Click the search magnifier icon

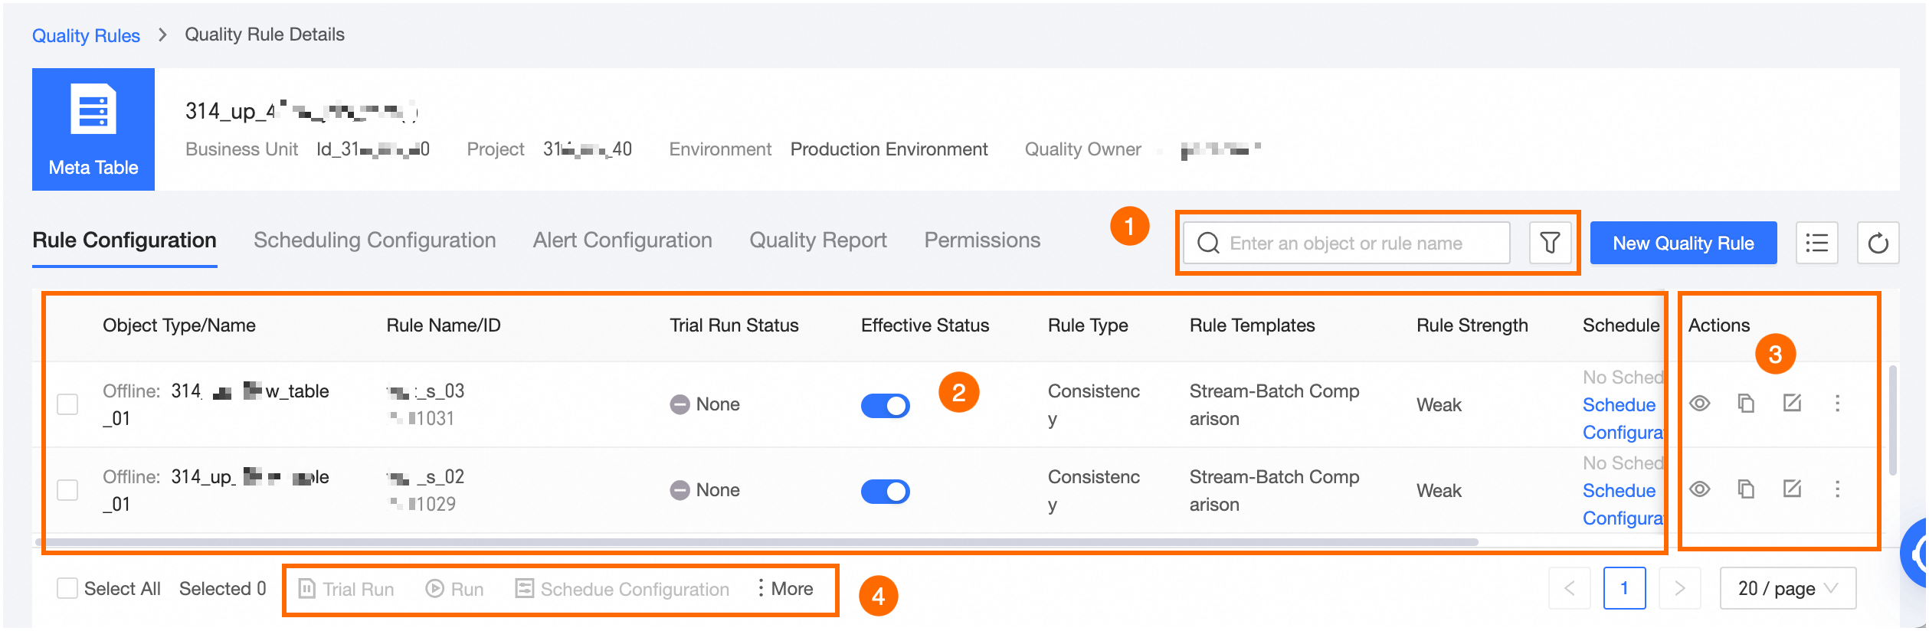1208,243
